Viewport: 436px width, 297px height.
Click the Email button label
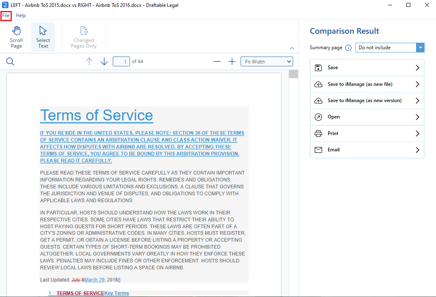pyautogui.click(x=334, y=150)
